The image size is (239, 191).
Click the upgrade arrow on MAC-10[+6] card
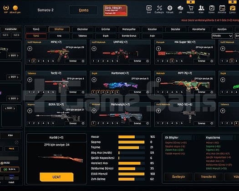pos(158,111)
